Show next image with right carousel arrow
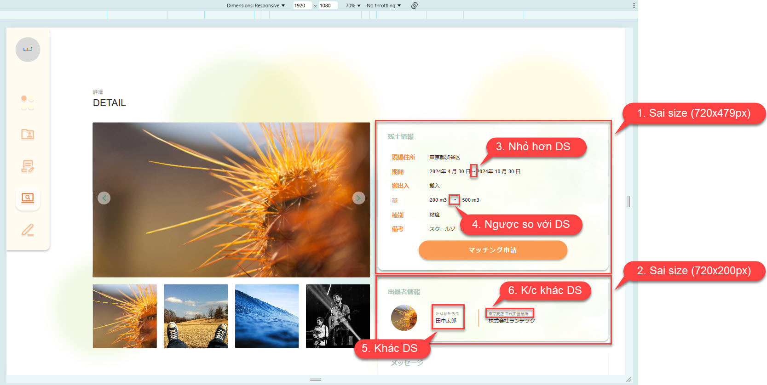The image size is (767, 385). pyautogui.click(x=358, y=198)
